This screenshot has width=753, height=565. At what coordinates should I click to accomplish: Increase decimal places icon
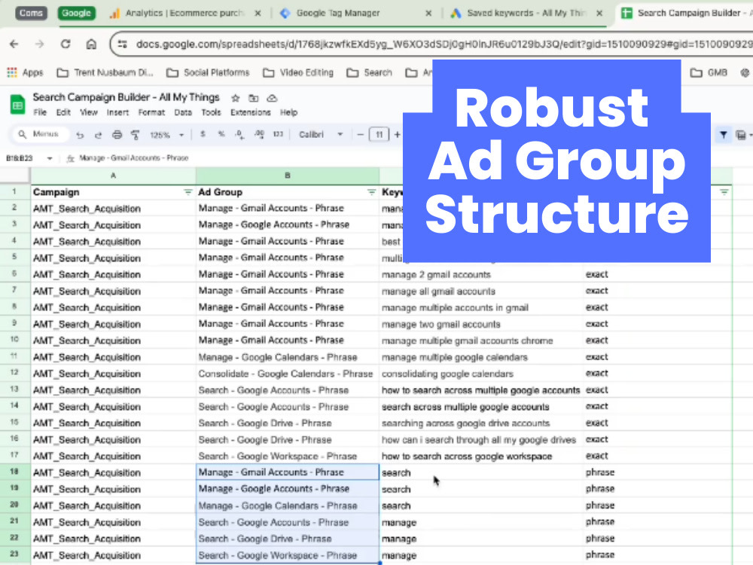click(x=259, y=135)
